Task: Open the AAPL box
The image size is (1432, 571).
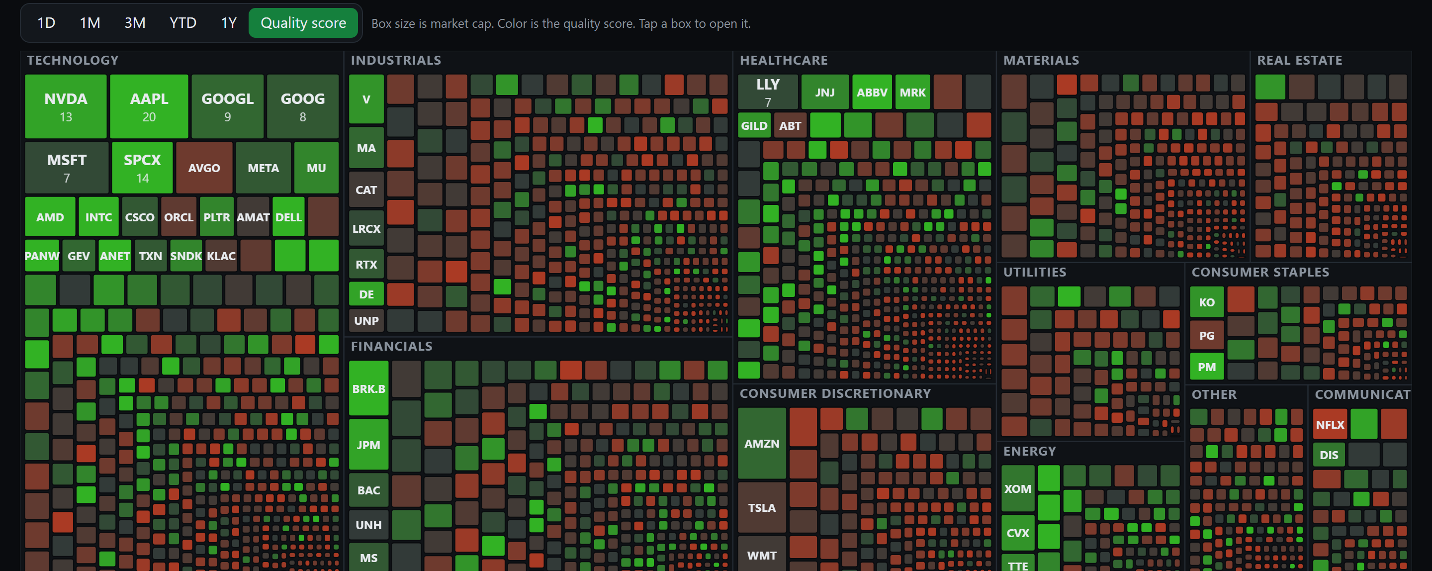Action: [149, 106]
